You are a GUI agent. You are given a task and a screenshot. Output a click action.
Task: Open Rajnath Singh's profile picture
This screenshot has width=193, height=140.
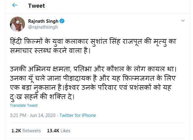click(x=16, y=24)
